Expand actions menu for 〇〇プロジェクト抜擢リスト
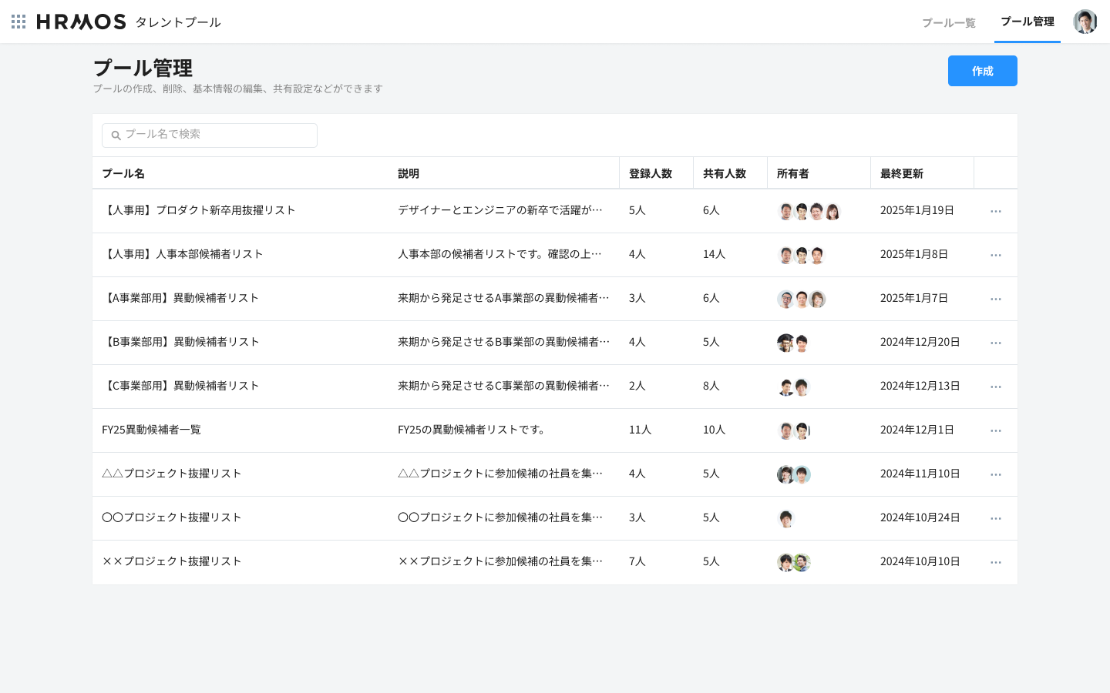 click(995, 518)
